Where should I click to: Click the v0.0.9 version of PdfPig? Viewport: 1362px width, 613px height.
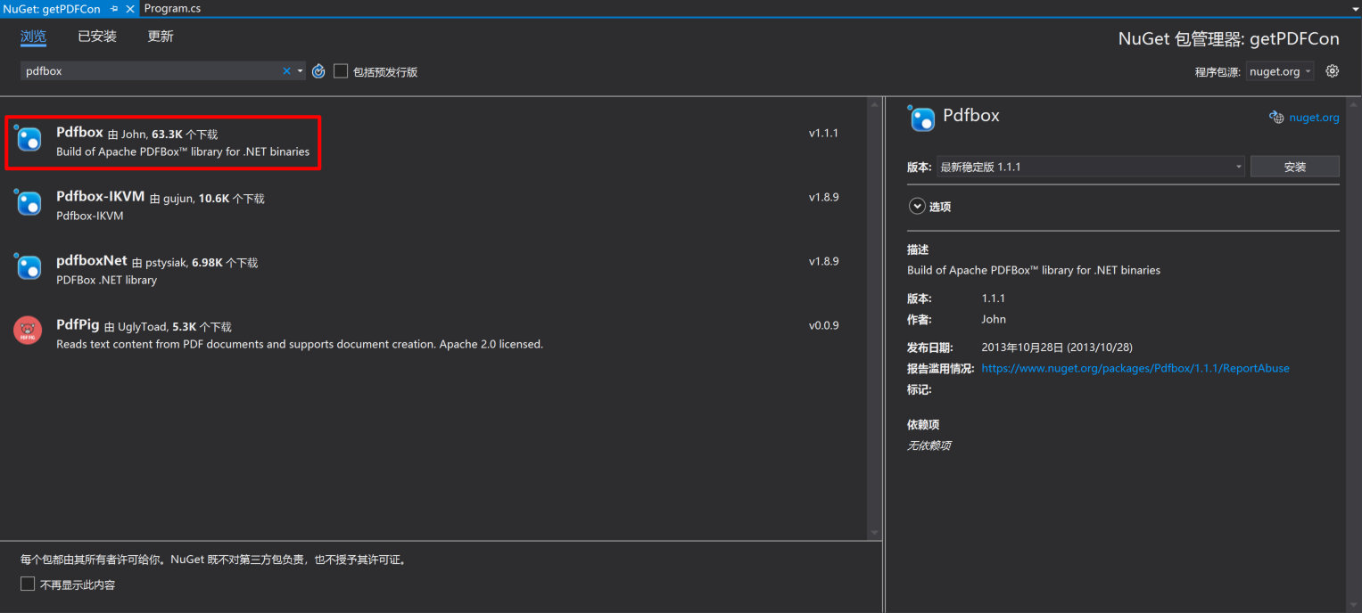[823, 326]
